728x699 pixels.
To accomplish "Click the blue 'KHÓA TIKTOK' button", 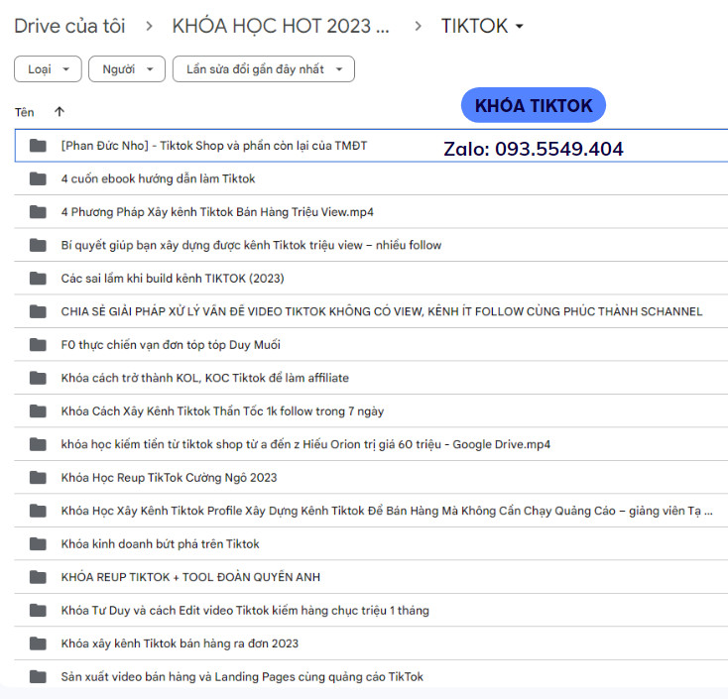I will point(533,106).
